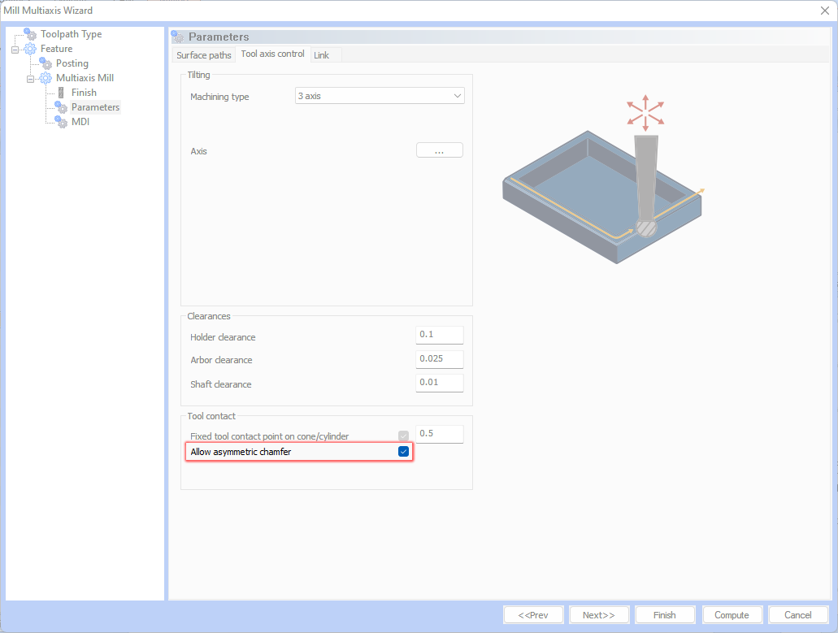Image resolution: width=838 pixels, height=633 pixels.
Task: Click the Compute button
Action: (732, 615)
